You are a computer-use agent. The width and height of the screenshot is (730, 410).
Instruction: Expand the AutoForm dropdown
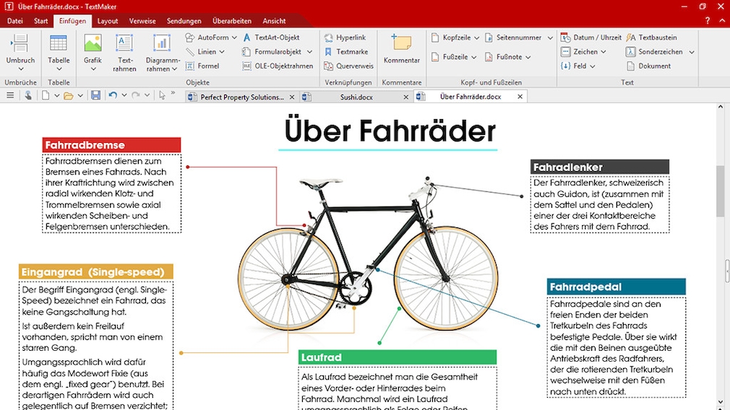point(234,38)
